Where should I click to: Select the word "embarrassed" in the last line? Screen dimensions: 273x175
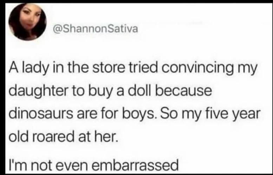click(135, 165)
